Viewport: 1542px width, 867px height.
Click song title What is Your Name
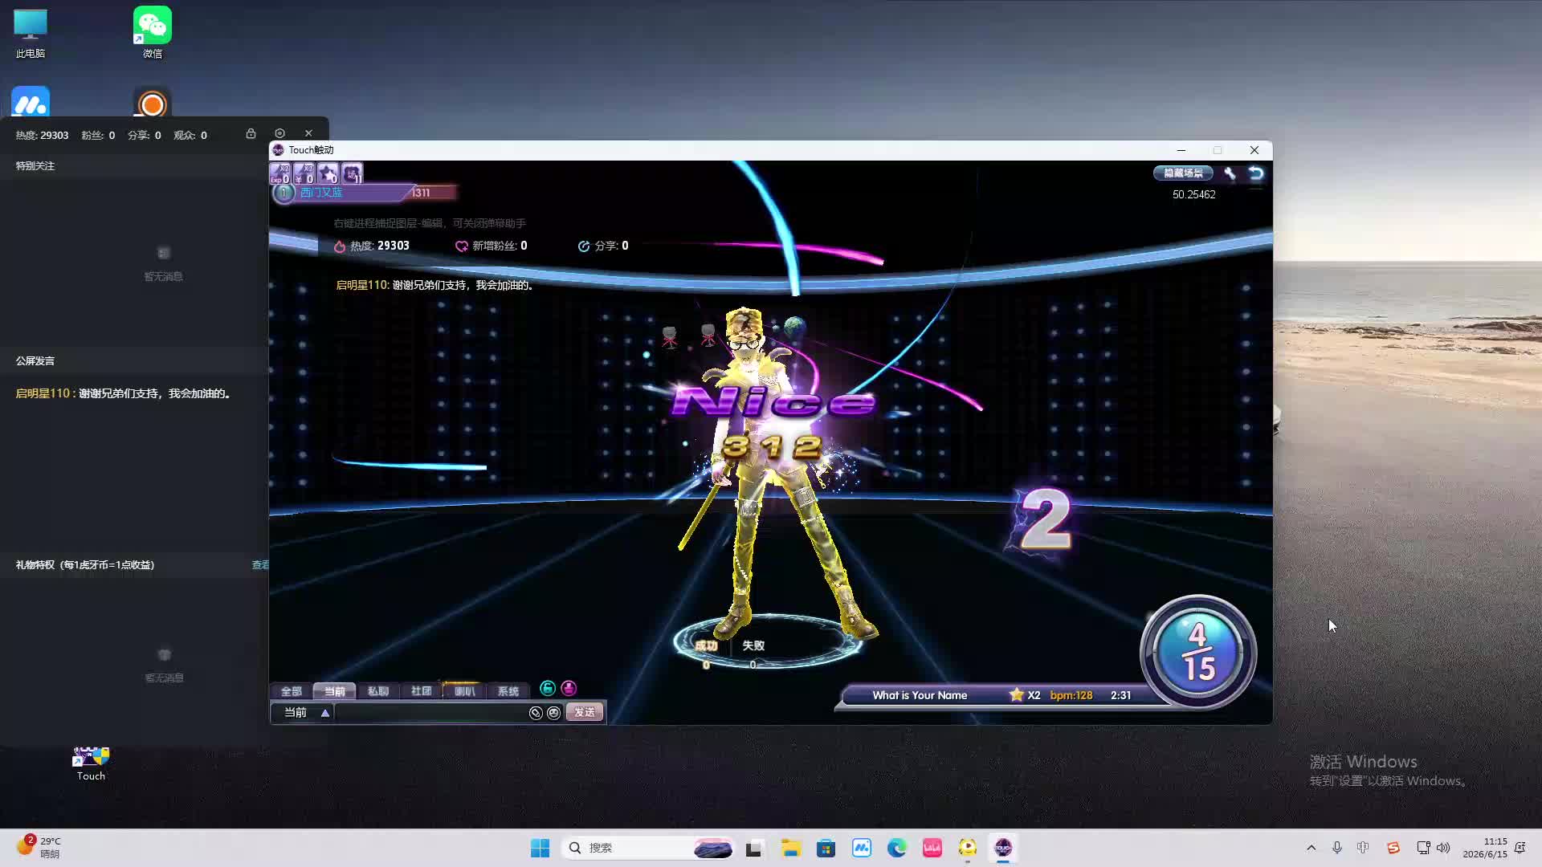(x=920, y=695)
